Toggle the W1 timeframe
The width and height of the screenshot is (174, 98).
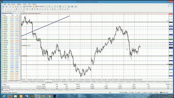tap(21, 11)
